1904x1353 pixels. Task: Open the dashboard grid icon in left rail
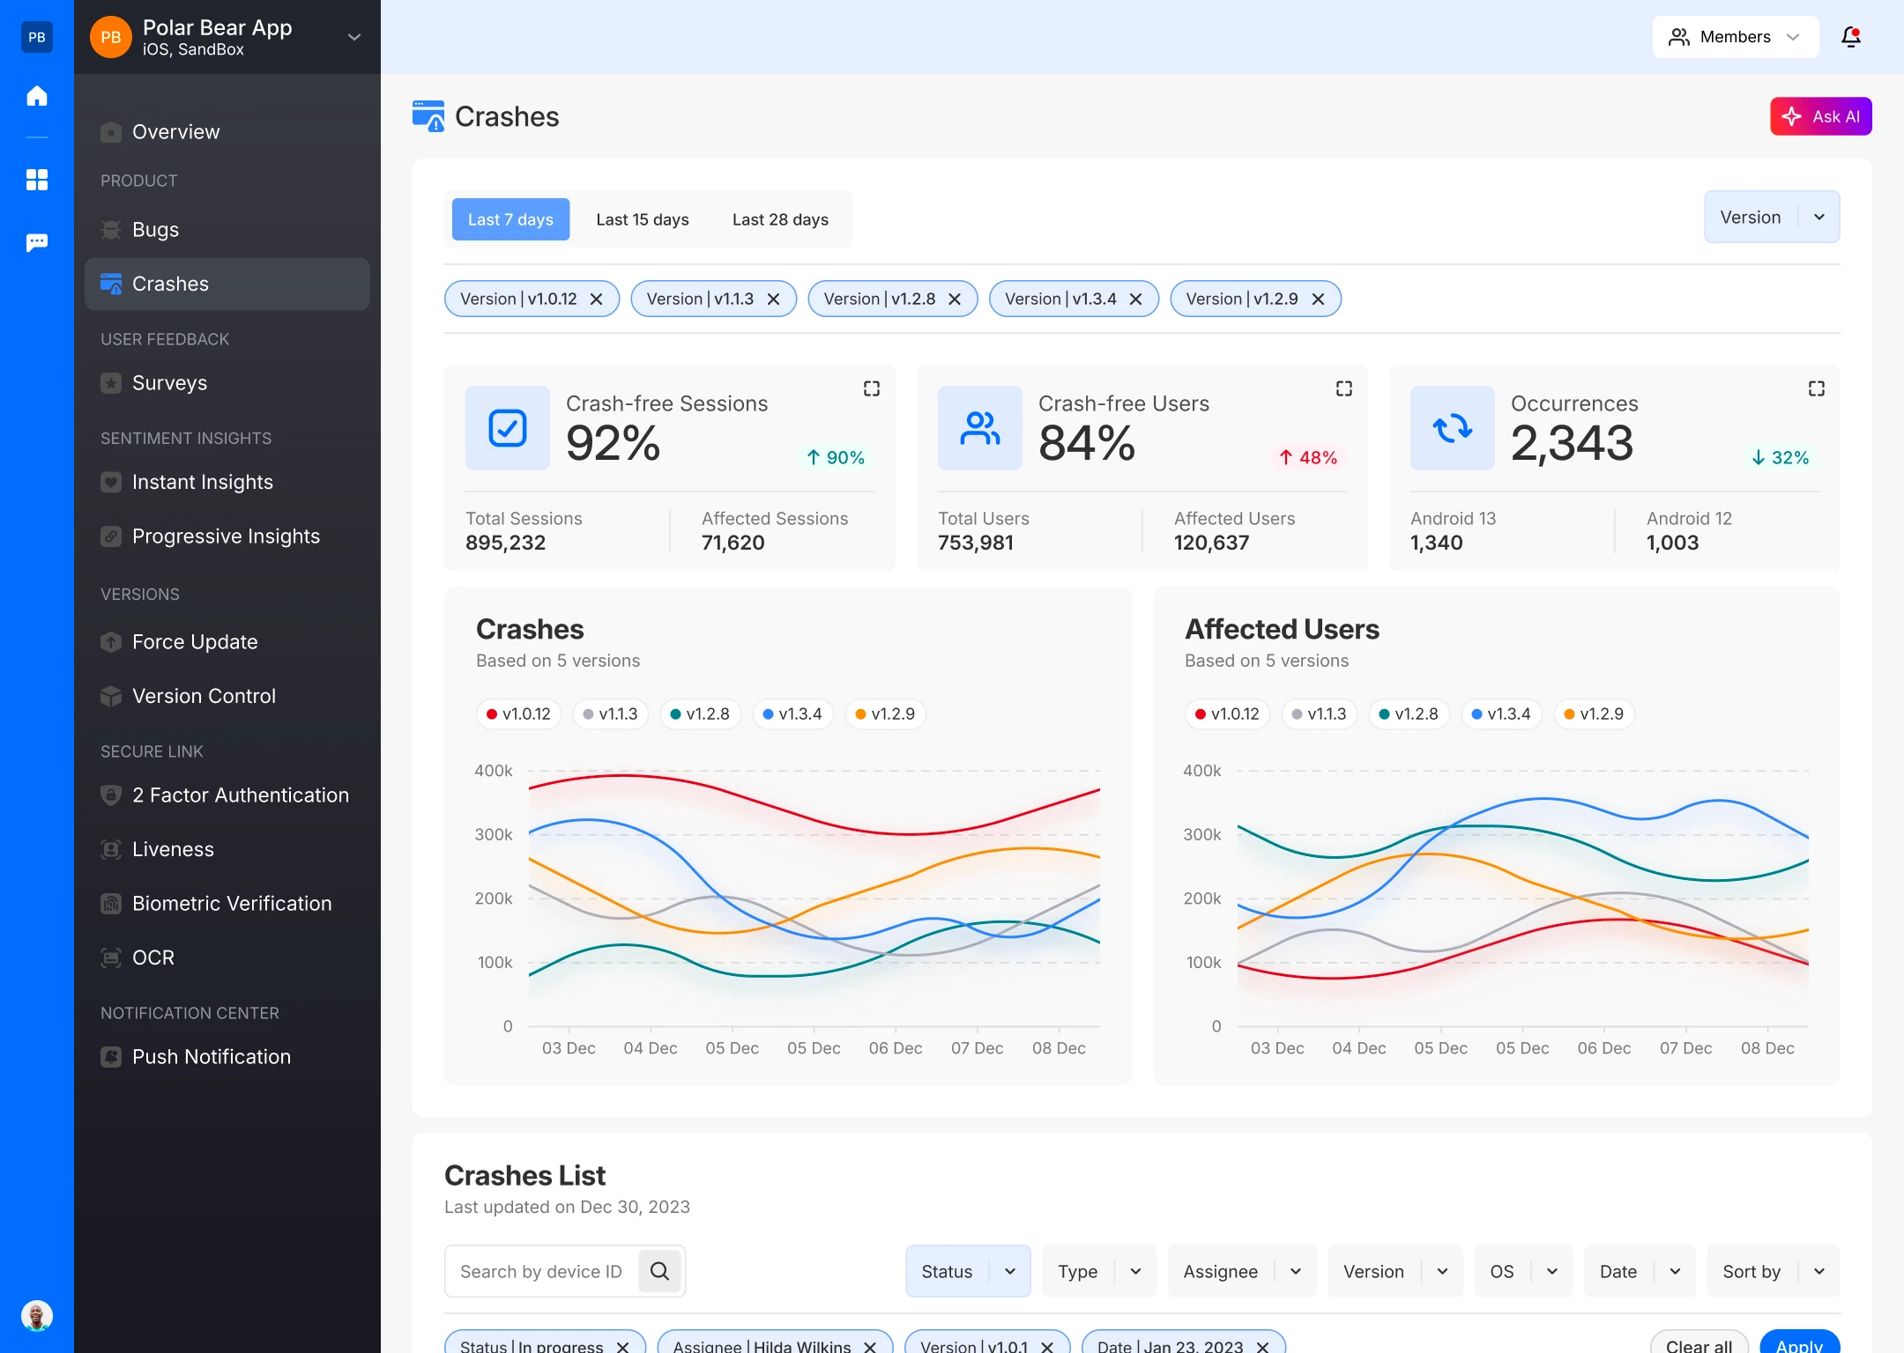coord(37,180)
